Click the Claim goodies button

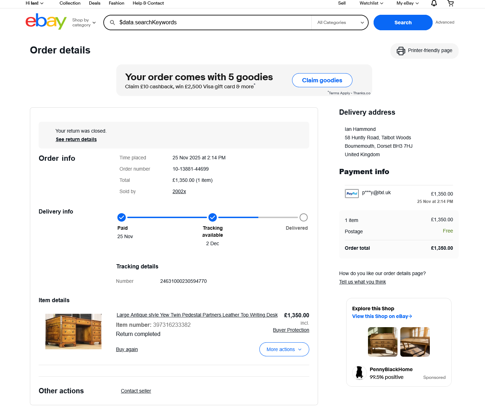click(322, 80)
